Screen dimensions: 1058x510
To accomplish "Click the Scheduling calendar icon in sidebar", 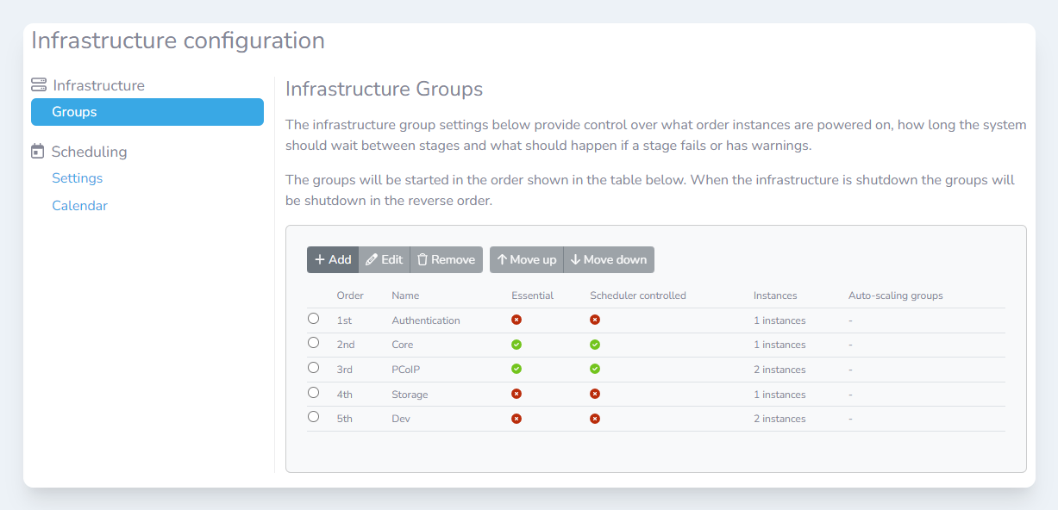I will tap(37, 152).
